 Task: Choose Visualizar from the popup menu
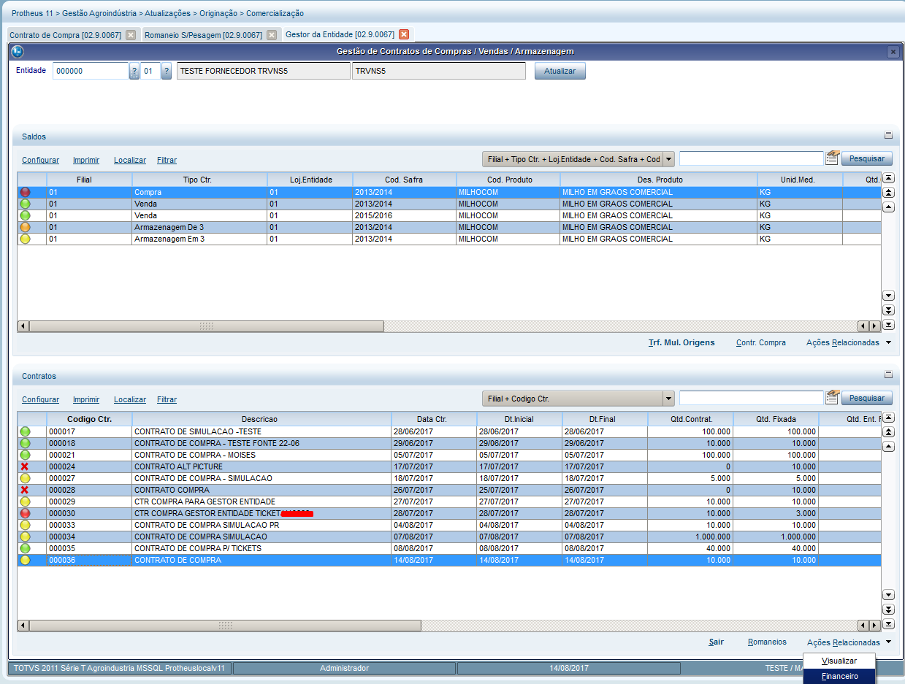click(839, 661)
